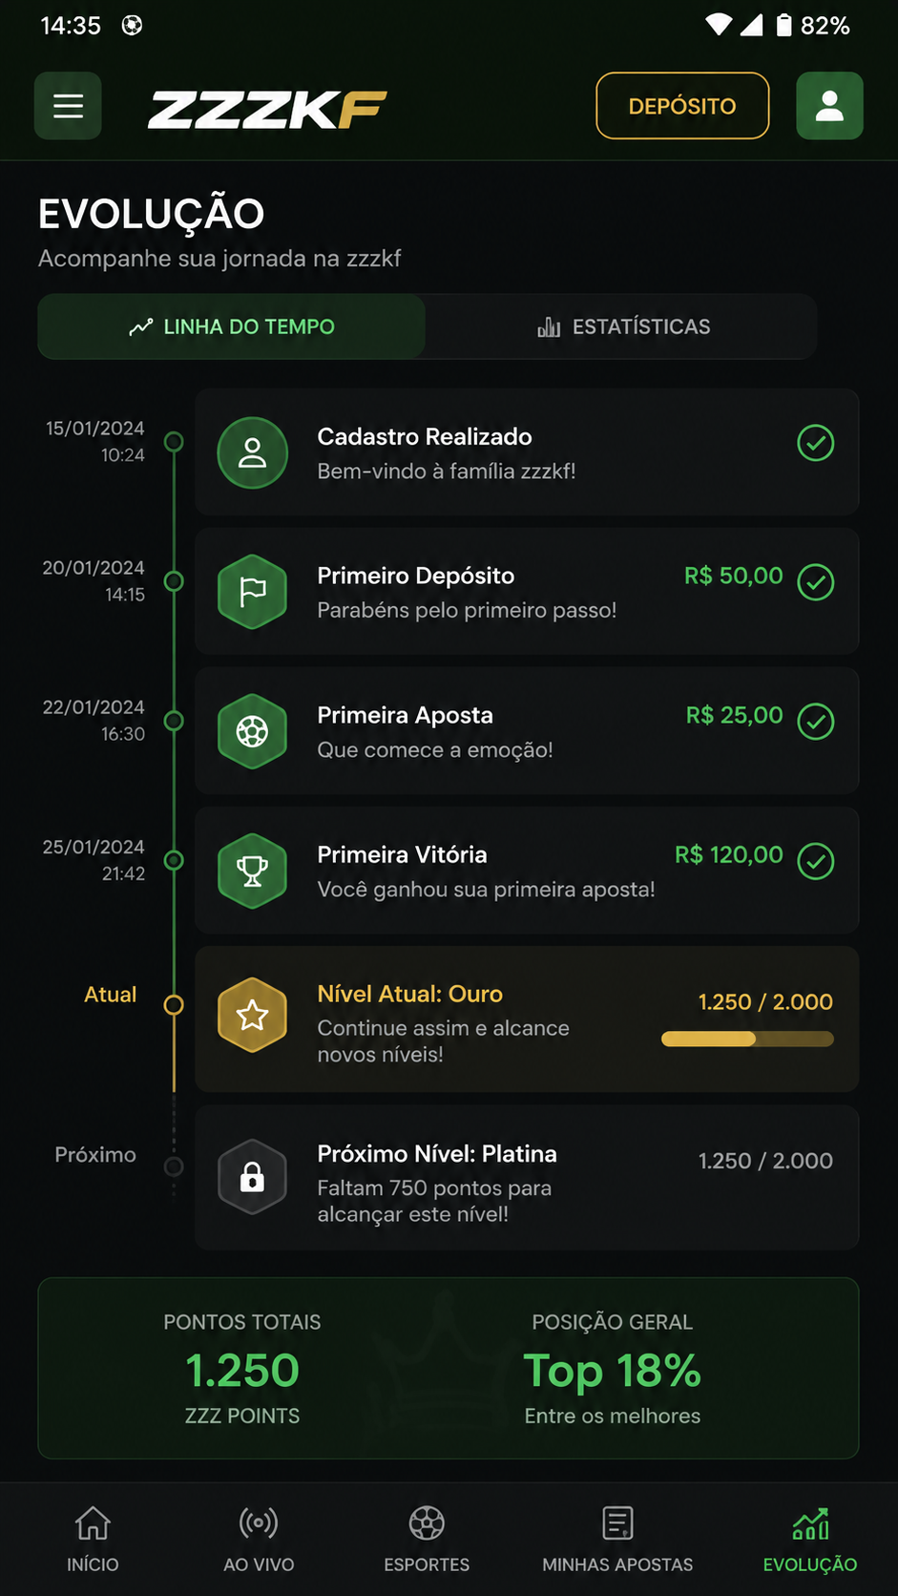898x1596 pixels.
Task: Click the Ouro level progress bar
Action: (747, 1039)
